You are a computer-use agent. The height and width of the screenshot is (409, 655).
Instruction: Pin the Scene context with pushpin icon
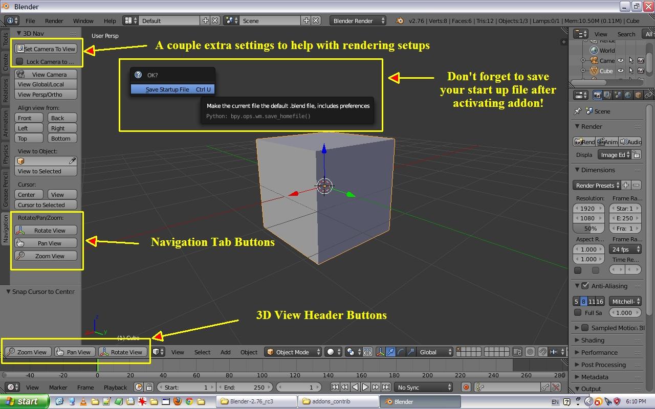(x=578, y=111)
